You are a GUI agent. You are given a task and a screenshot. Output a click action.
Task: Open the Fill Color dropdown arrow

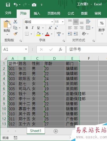[43, 34]
